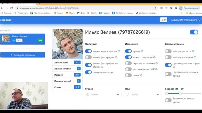Show help for скрытые источники
Image resolution: width=202 pixels, height=113 pixels.
pos(157,63)
